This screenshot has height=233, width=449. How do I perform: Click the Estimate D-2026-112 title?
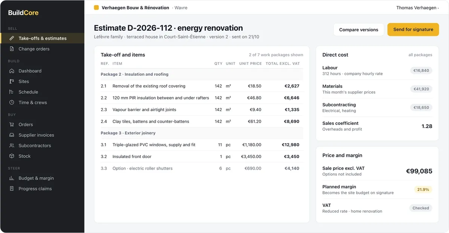(x=168, y=28)
